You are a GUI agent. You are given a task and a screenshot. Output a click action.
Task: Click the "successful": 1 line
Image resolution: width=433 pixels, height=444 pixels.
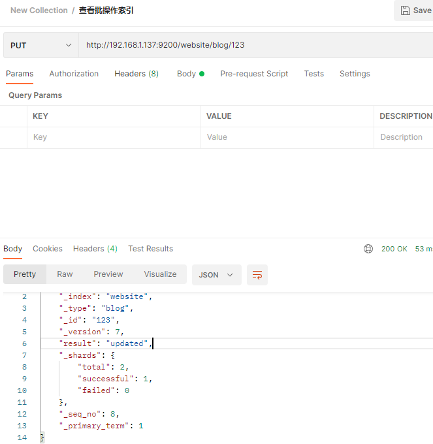click(115, 379)
